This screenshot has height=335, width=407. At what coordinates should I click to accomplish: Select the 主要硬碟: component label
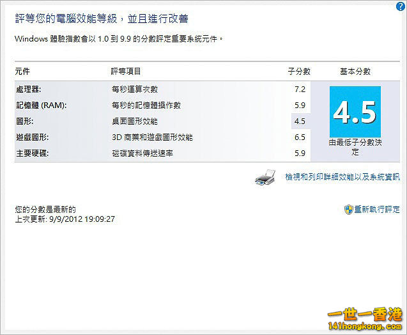[33, 153]
